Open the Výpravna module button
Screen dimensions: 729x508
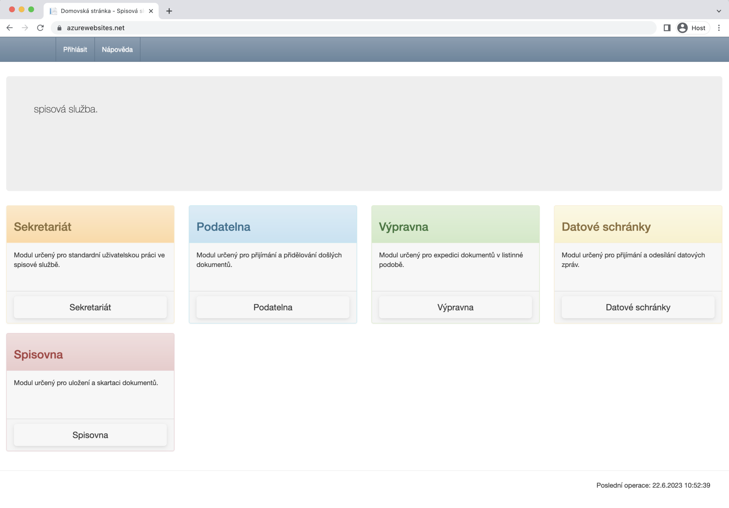coord(455,307)
